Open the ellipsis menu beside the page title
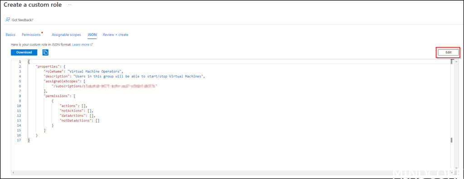The height and width of the screenshot is (179, 464). [x=70, y=5]
